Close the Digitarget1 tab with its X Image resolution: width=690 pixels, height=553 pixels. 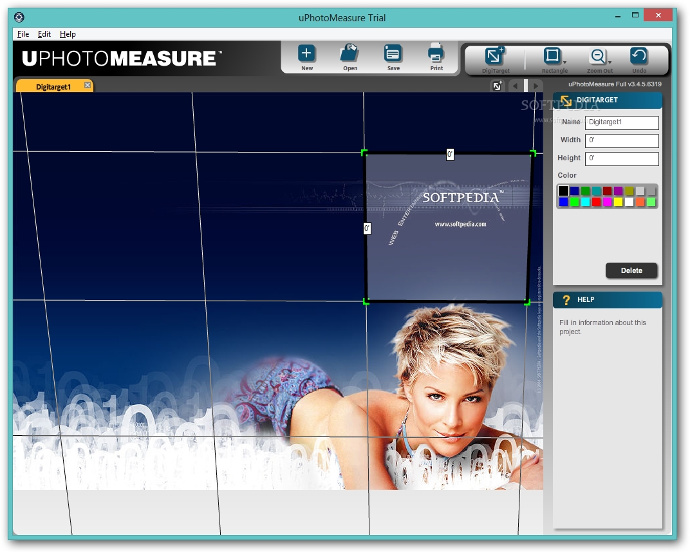pyautogui.click(x=88, y=85)
